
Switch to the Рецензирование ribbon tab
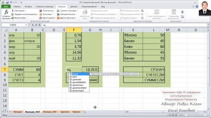[x=89, y=7]
